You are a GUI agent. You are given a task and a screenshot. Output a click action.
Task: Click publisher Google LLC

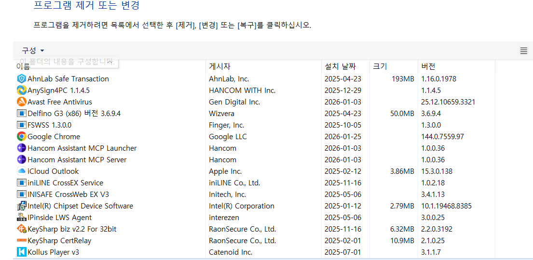(x=228, y=136)
